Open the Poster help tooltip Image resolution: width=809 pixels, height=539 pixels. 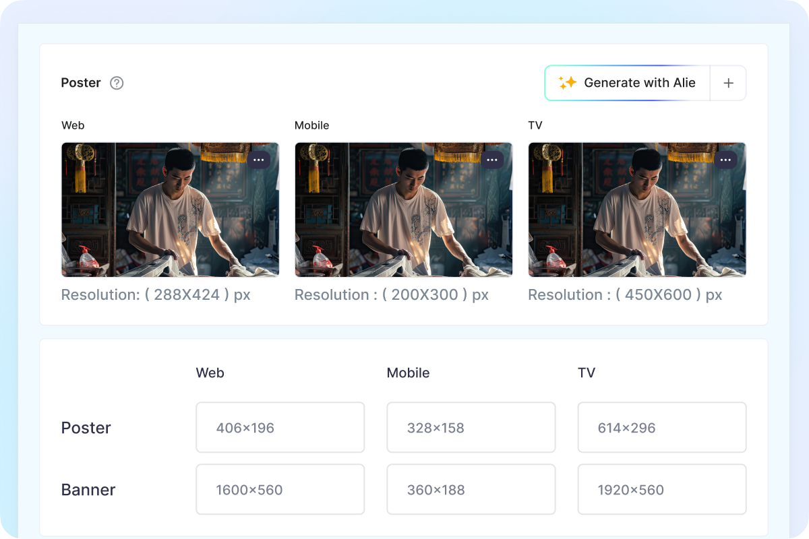pos(116,83)
